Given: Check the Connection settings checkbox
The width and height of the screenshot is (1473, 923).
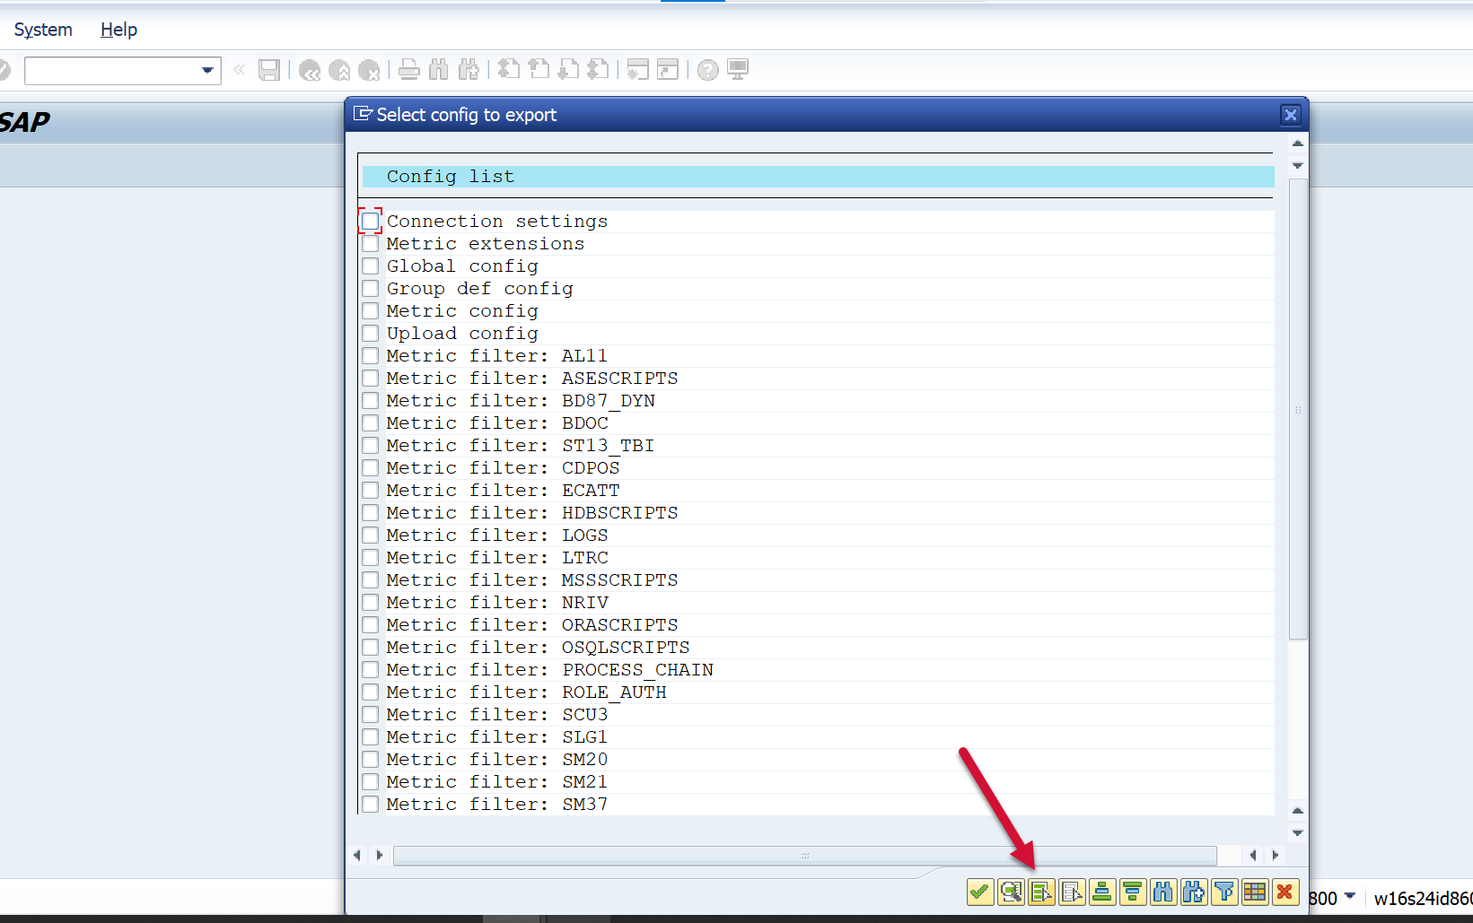Looking at the screenshot, I should 370,221.
